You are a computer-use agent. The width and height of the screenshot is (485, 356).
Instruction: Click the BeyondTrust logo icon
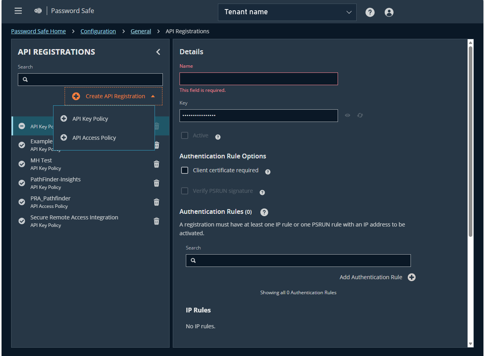click(38, 11)
